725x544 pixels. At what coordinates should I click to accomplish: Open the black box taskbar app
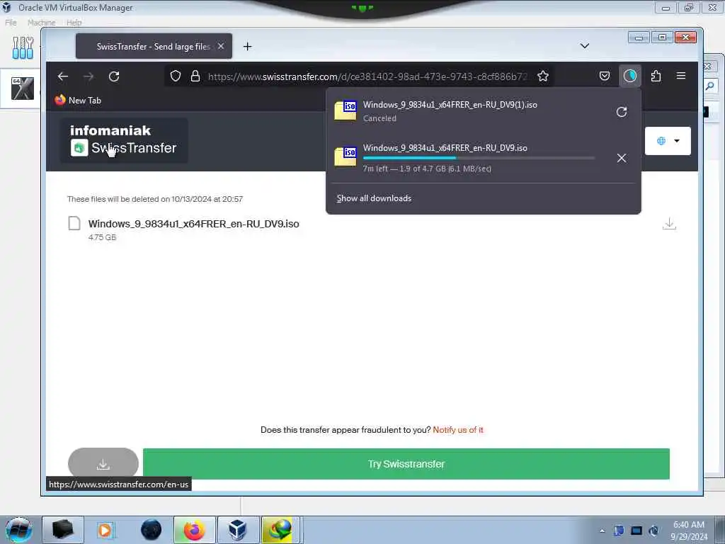tap(63, 530)
